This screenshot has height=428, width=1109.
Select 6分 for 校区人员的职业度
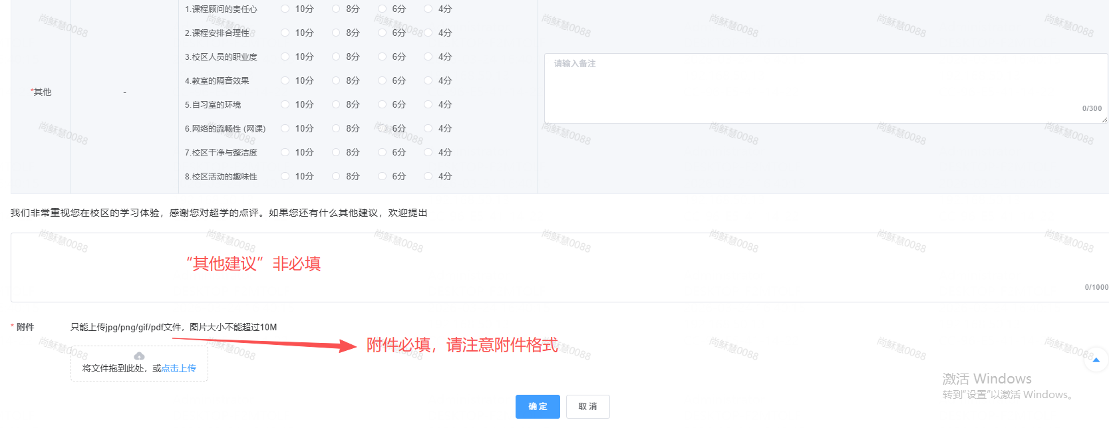383,57
